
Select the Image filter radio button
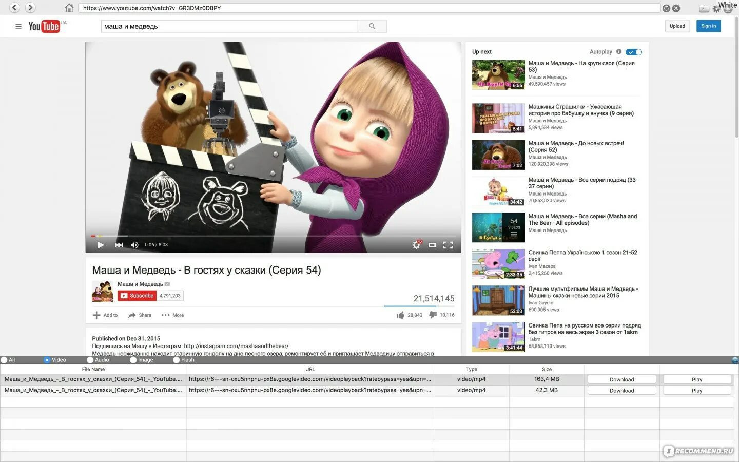click(133, 360)
